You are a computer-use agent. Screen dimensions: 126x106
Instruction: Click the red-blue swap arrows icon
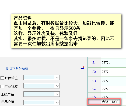point(82,68)
